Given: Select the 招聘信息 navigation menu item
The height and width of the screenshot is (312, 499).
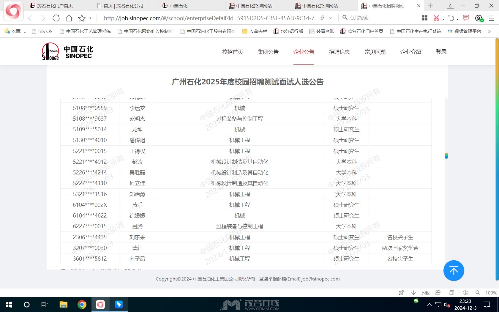Looking at the screenshot, I should [339, 52].
